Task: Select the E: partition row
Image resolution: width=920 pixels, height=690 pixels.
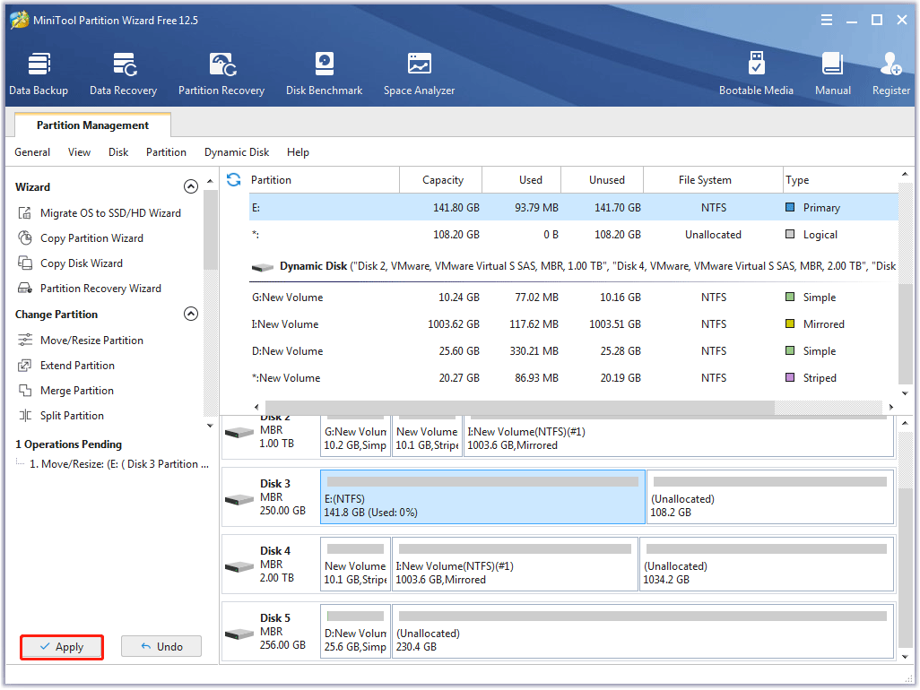Action: (574, 208)
